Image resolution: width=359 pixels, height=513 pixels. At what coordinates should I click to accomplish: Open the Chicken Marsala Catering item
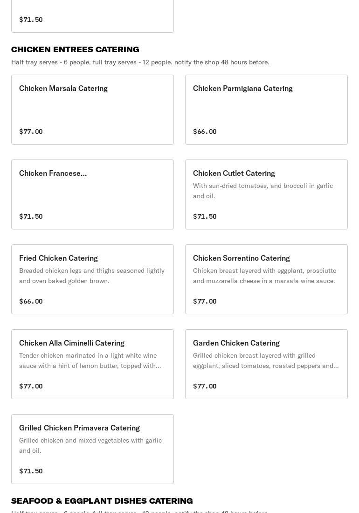point(63,89)
